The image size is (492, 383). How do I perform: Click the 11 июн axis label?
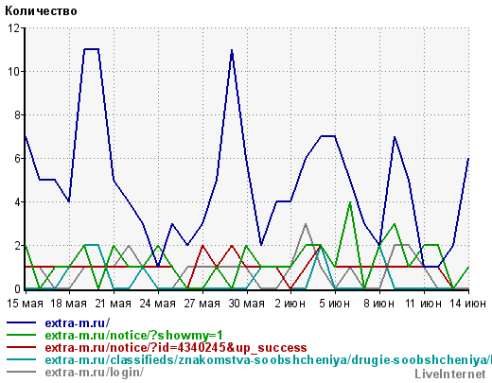coord(423,304)
